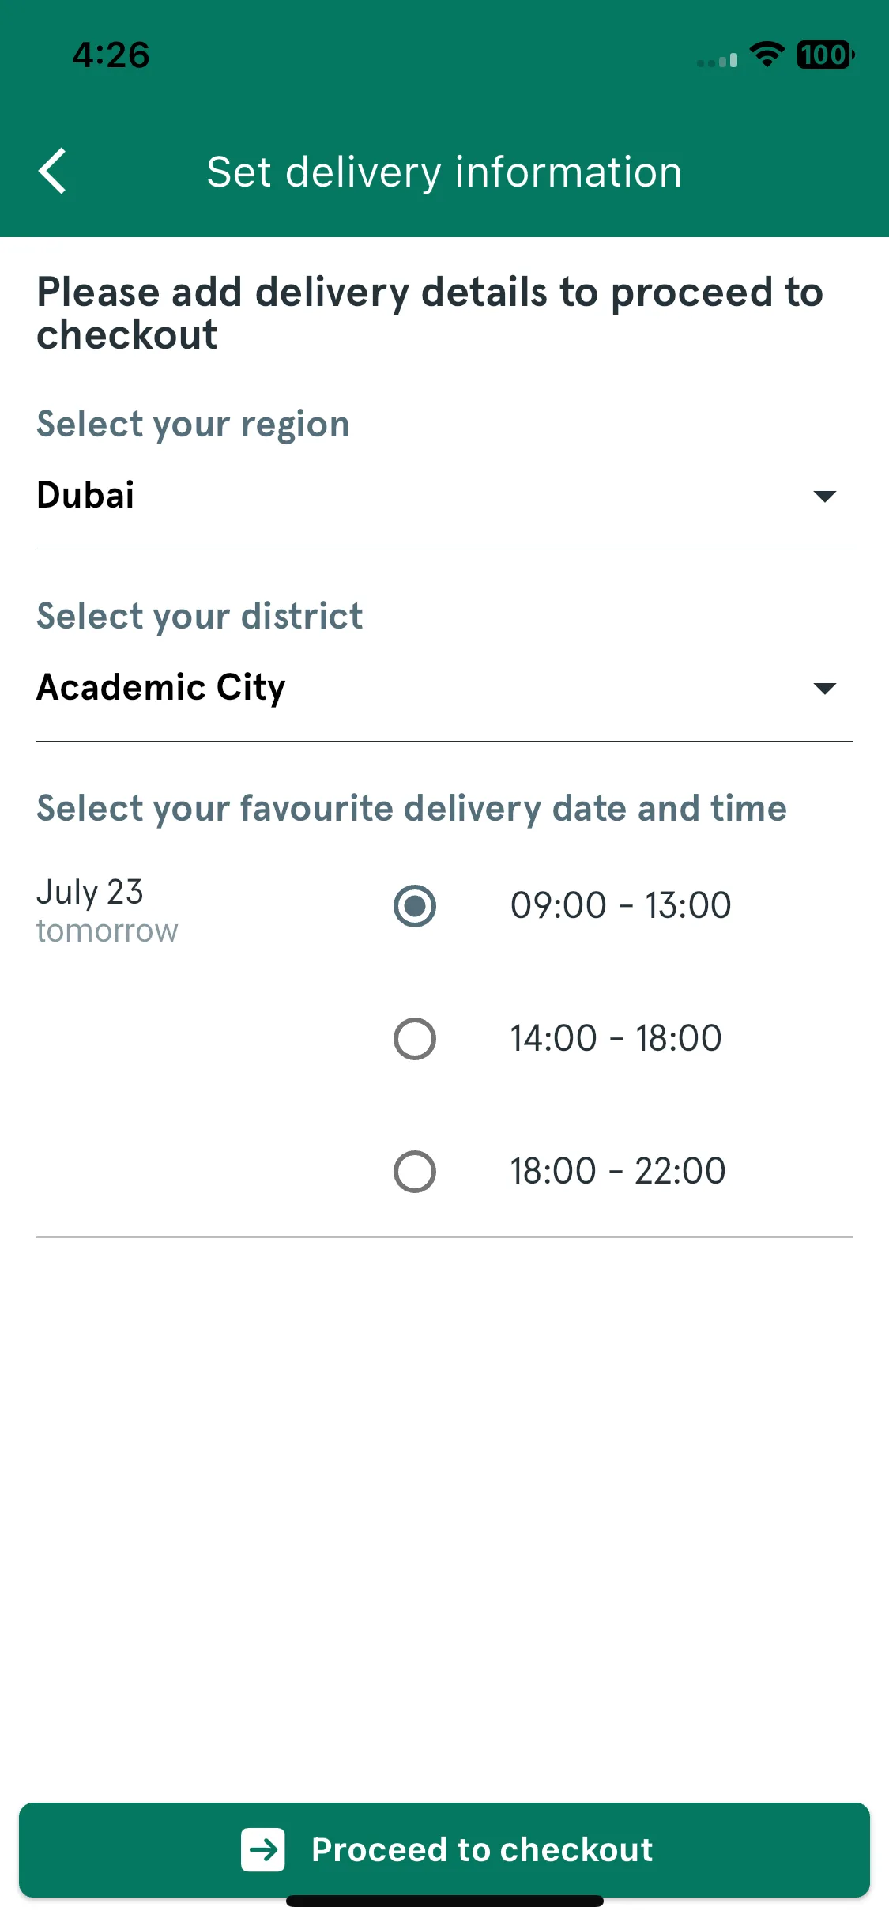This screenshot has height=1926, width=889.
Task: Click the Proceed to checkout button
Action: click(x=444, y=1849)
